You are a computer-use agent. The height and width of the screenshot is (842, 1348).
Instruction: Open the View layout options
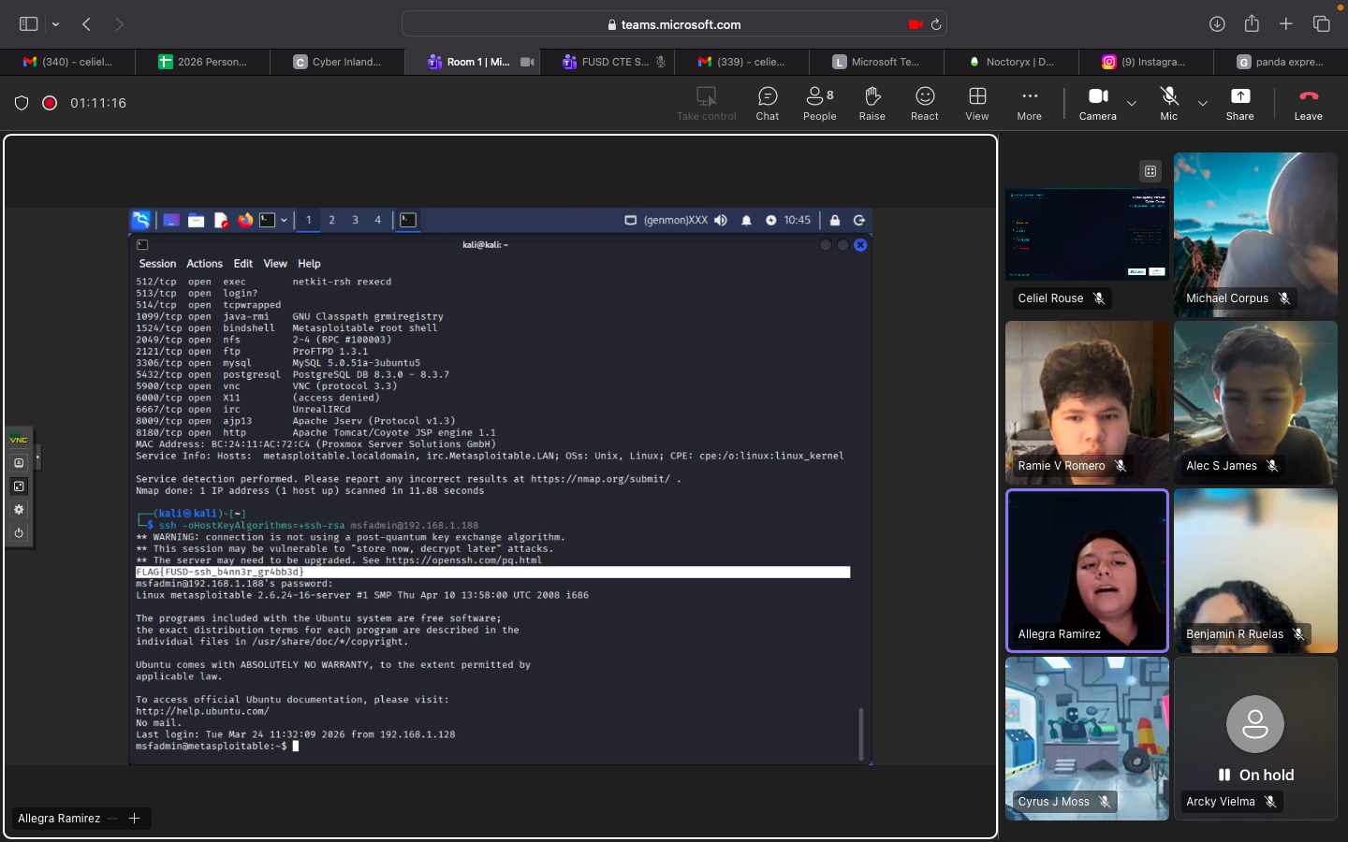(x=976, y=103)
